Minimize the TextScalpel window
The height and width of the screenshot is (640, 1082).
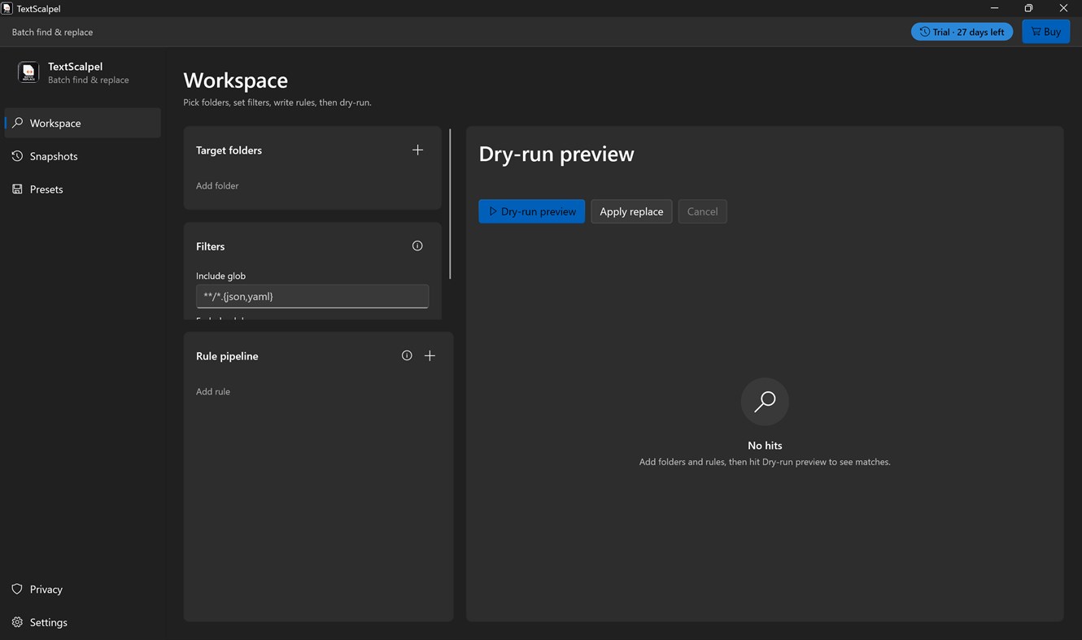click(x=994, y=8)
